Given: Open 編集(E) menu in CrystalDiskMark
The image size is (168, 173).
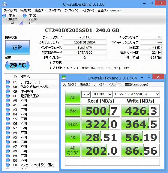Looking at the screenshot, I should point(85,84).
